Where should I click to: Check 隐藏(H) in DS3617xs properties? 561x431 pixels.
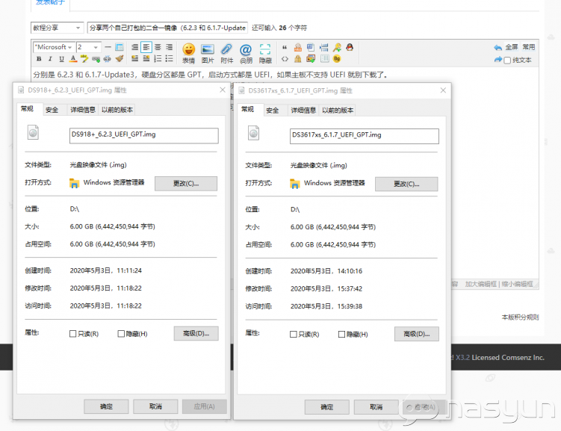pyautogui.click(x=341, y=334)
